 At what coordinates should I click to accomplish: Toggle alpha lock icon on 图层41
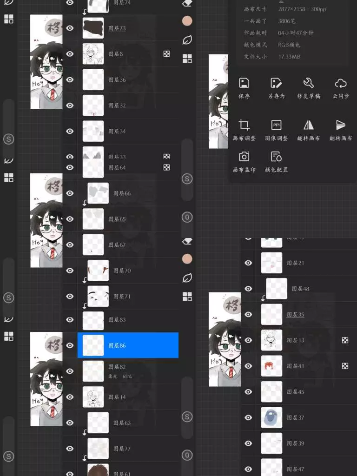click(345, 366)
